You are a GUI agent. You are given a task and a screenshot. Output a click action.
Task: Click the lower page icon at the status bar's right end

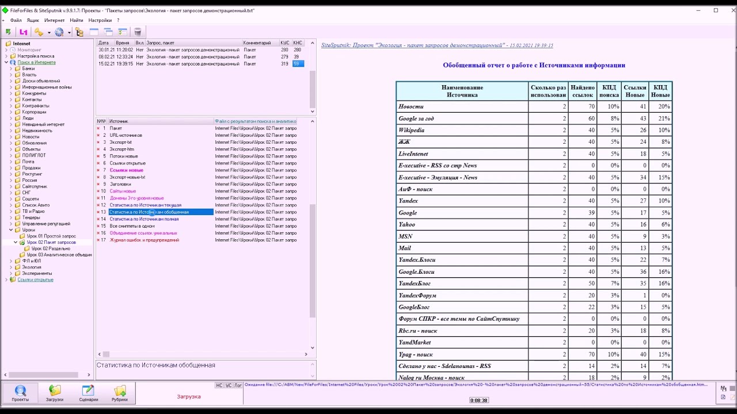point(723,397)
